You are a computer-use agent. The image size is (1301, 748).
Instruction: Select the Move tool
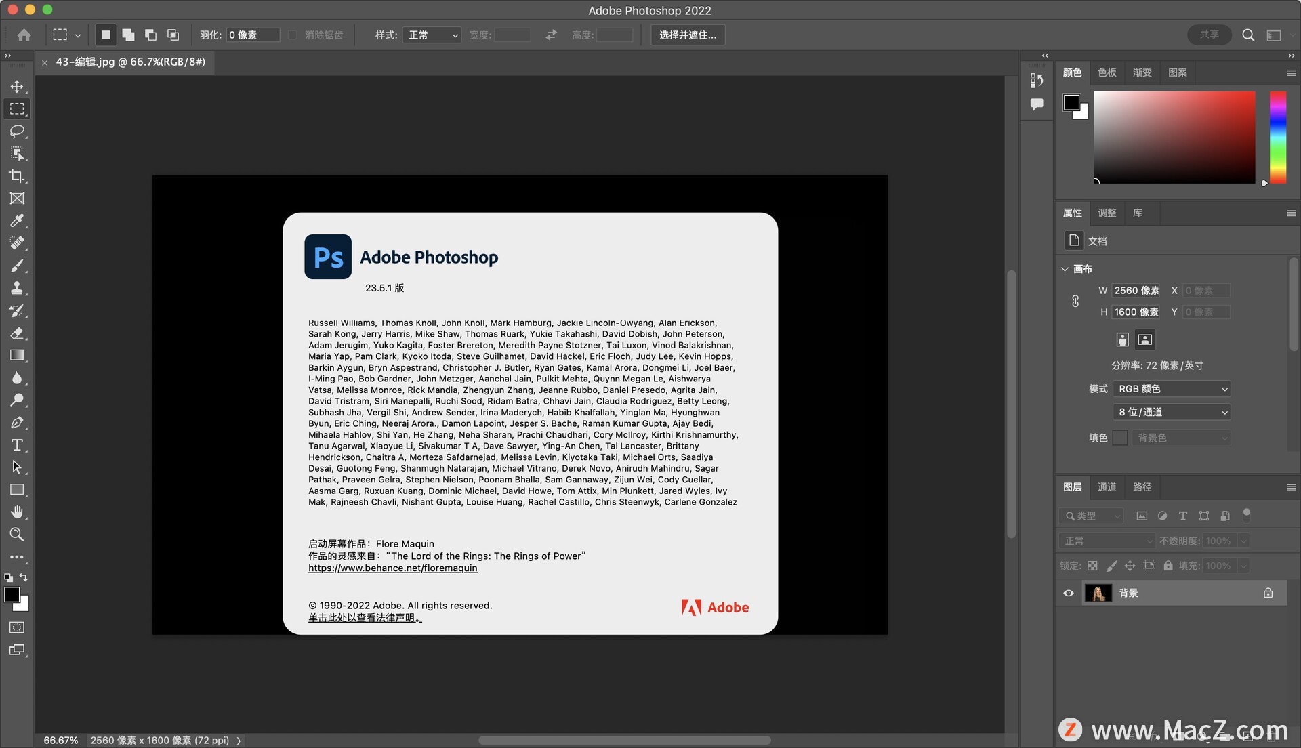(17, 86)
